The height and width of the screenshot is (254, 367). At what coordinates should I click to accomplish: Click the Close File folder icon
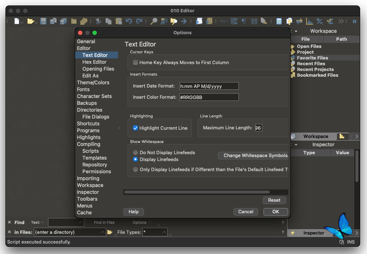pos(74,21)
